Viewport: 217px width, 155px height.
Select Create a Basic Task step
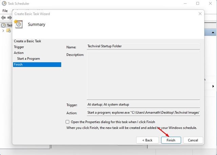pyautogui.click(x=27, y=41)
